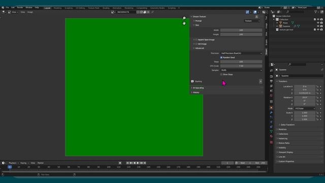This screenshot has height=183, width=325.
Task: Click the current frame marker on timeline
Action: (x=10, y=167)
